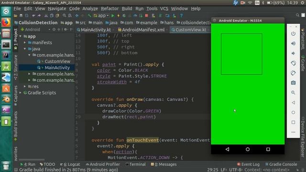The width and height of the screenshot is (306, 172).
Task: Click the emulator volume up icon
Action: pos(293,43)
